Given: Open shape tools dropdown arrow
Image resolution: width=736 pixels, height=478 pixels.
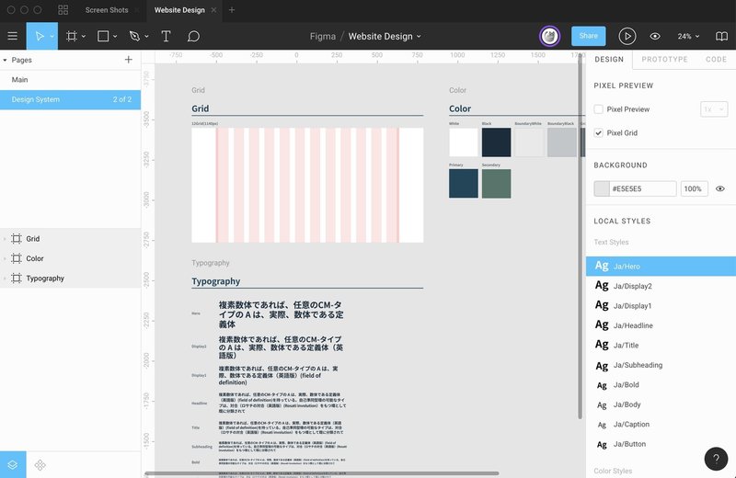Looking at the screenshot, I should click(115, 37).
